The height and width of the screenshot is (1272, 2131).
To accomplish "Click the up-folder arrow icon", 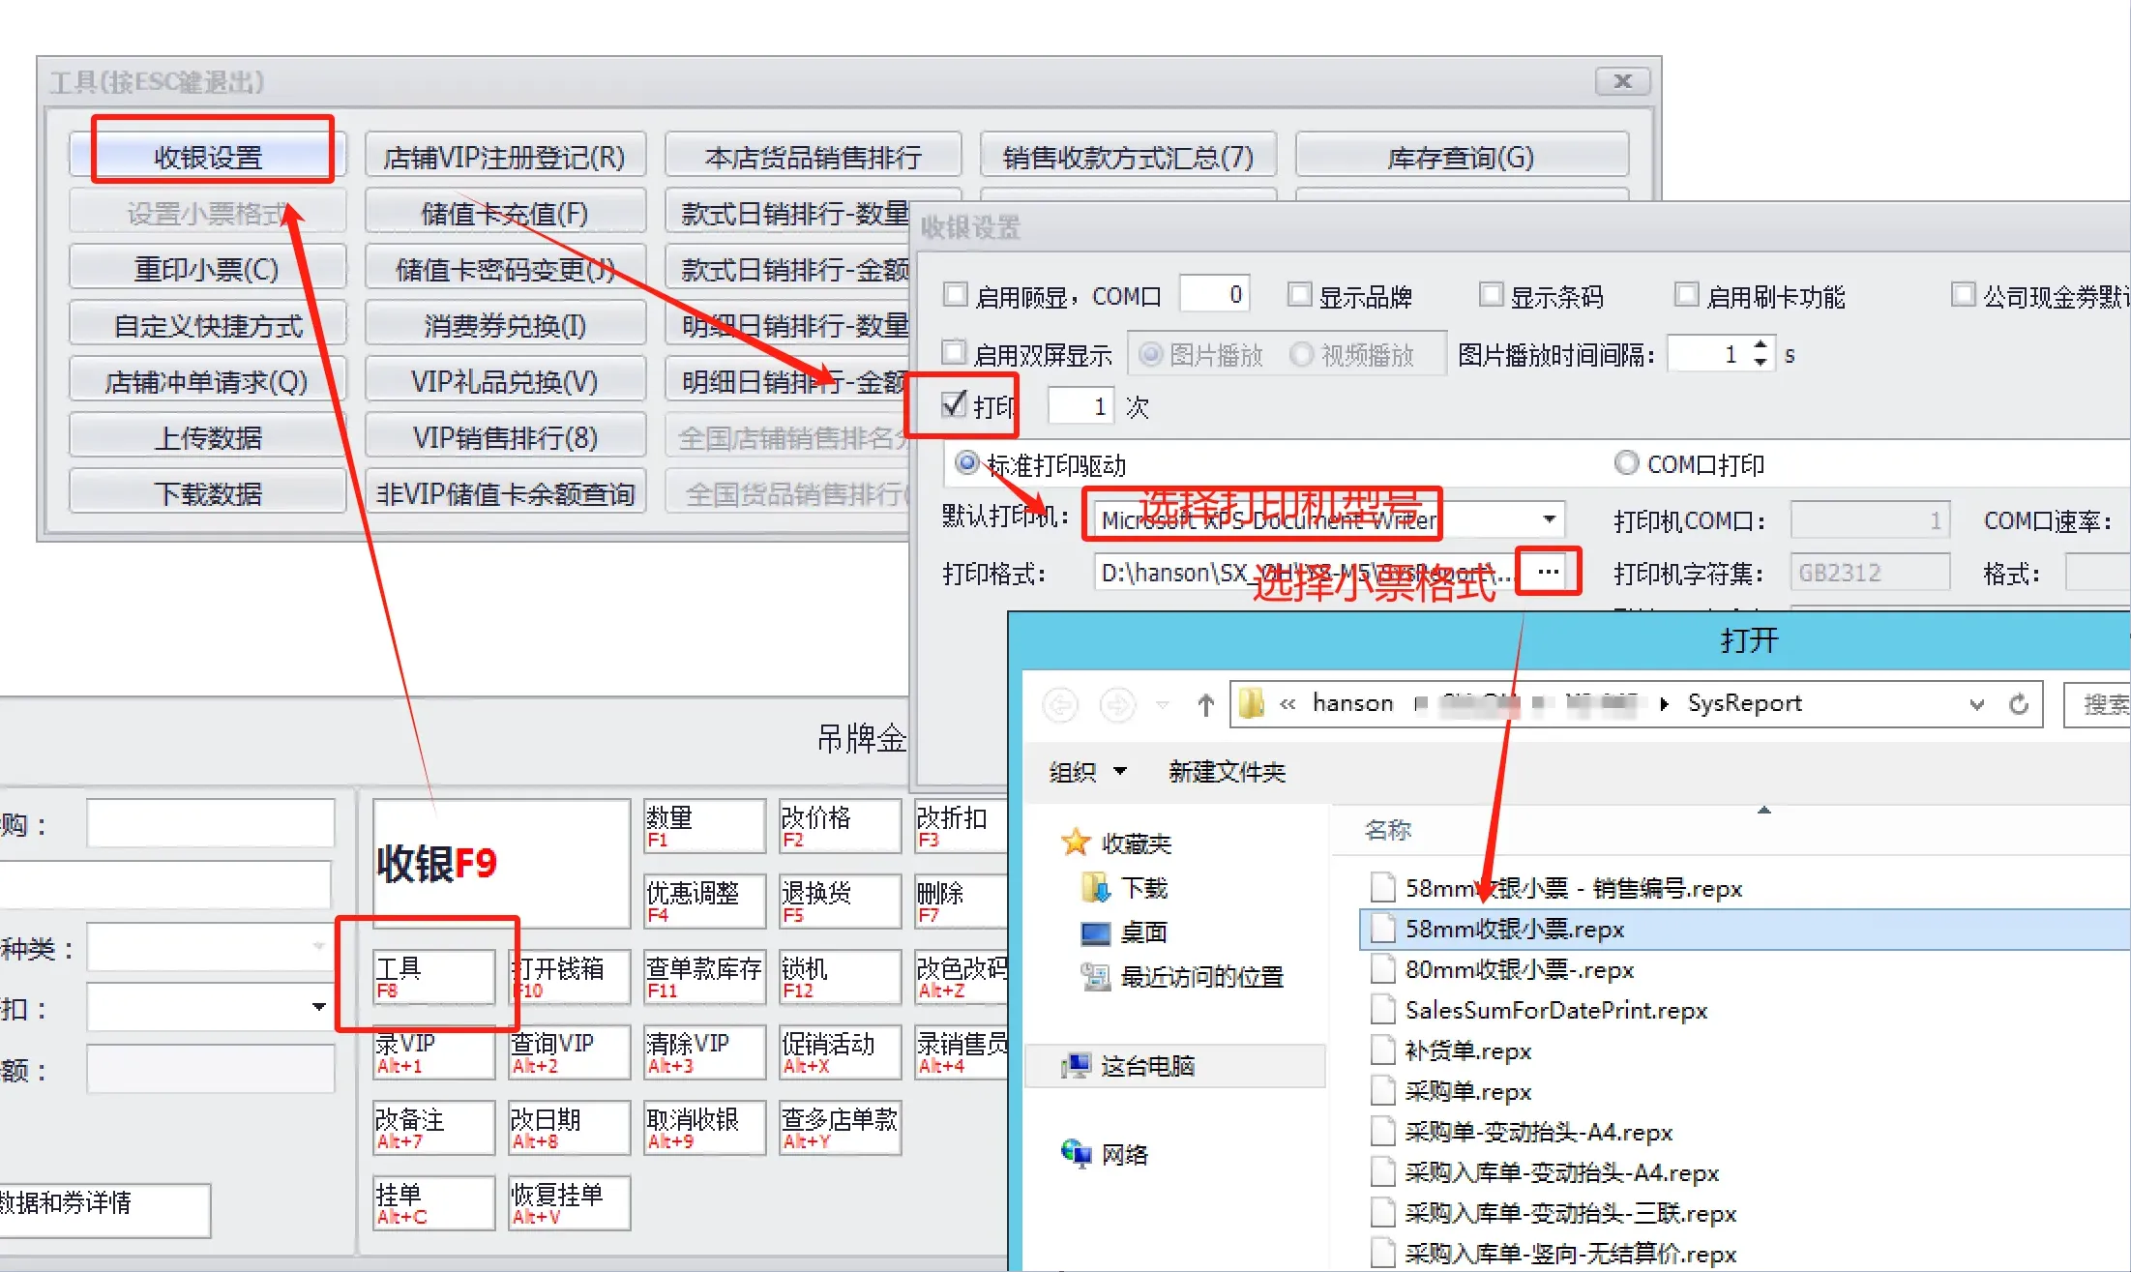I will pyautogui.click(x=1204, y=704).
